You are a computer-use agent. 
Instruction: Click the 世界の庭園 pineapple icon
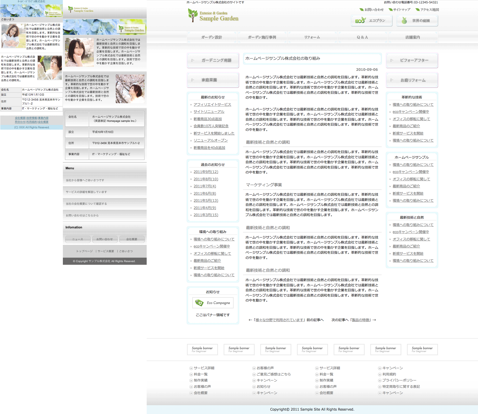pyautogui.click(x=404, y=21)
